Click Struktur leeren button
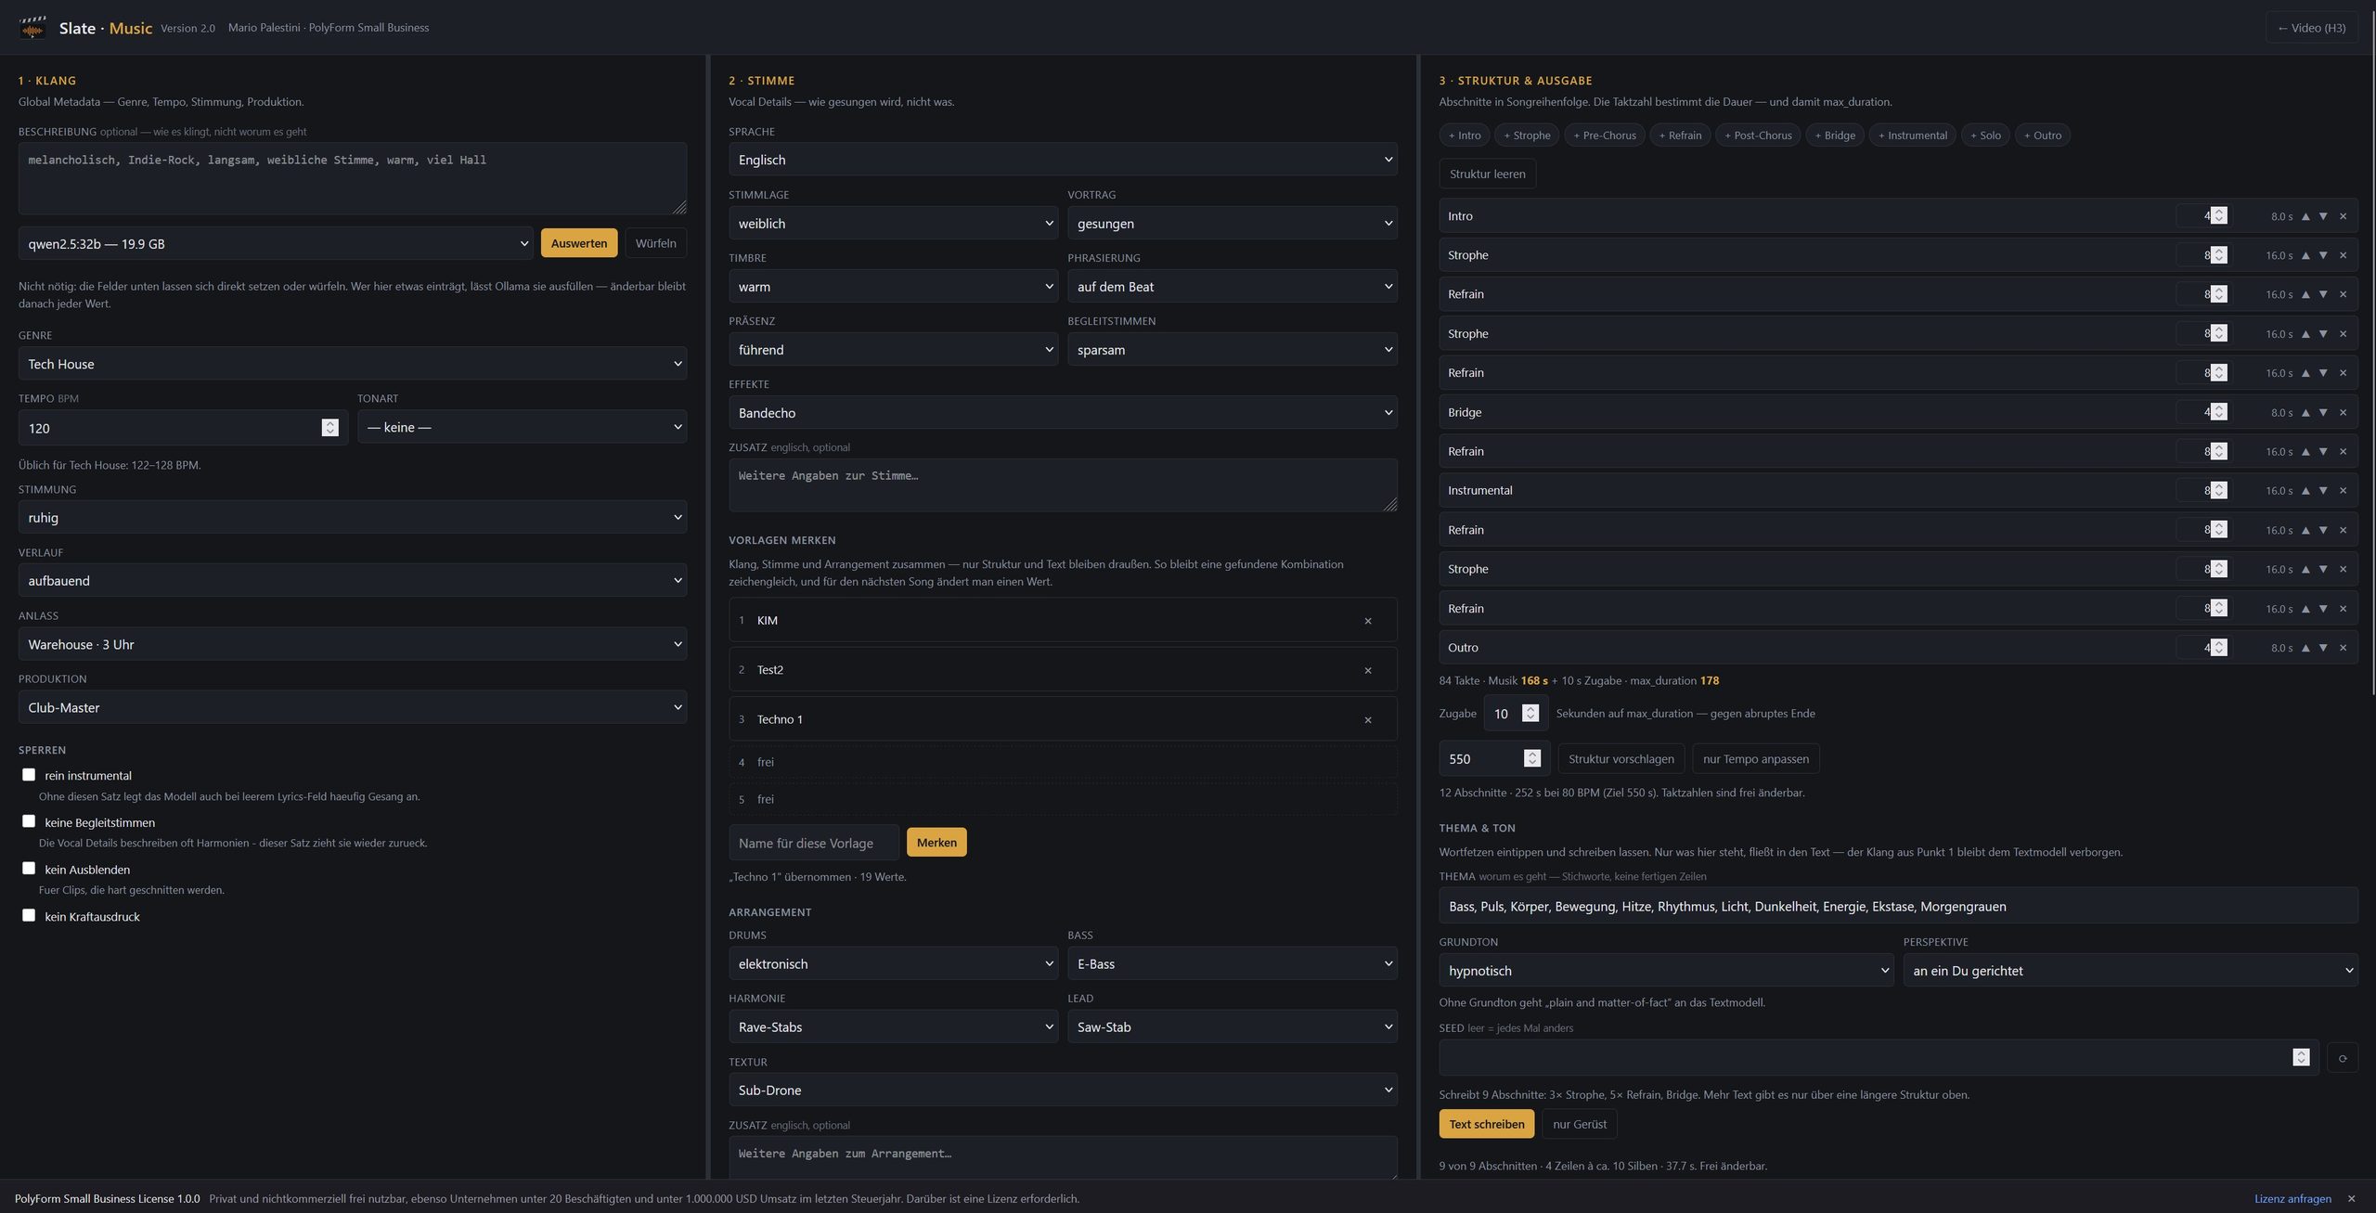2376x1213 pixels. coord(1487,174)
